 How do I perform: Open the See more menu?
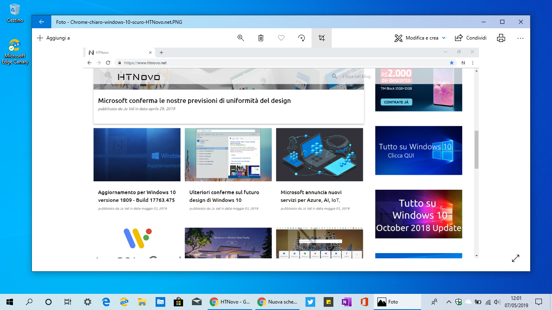pyautogui.click(x=520, y=38)
